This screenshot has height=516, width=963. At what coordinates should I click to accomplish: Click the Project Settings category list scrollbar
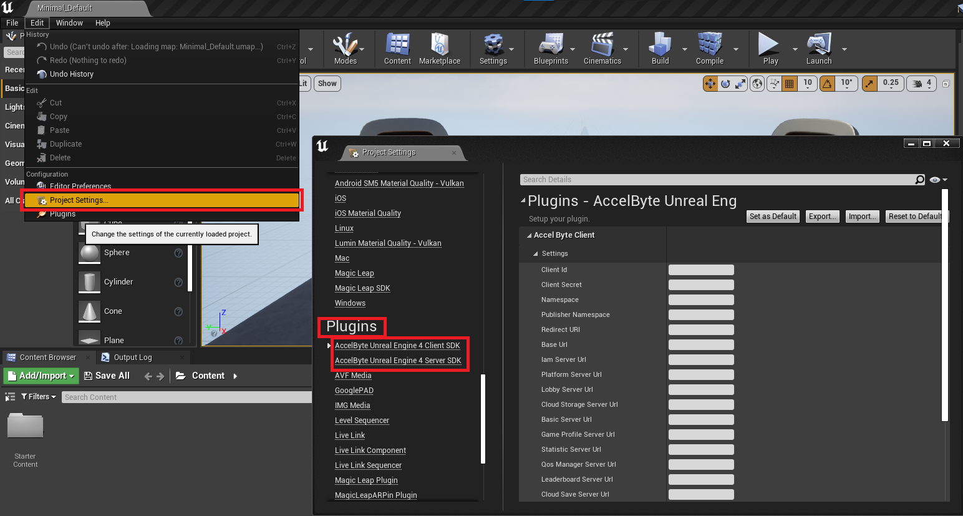pos(483,419)
